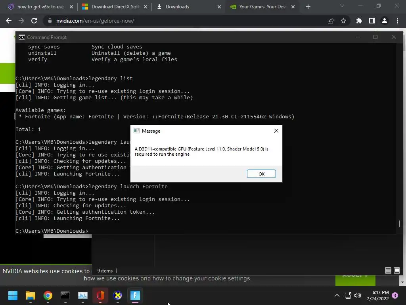Image resolution: width=406 pixels, height=305 pixels.
Task: Click the Command Prompt title bar icon
Action: (x=22, y=37)
